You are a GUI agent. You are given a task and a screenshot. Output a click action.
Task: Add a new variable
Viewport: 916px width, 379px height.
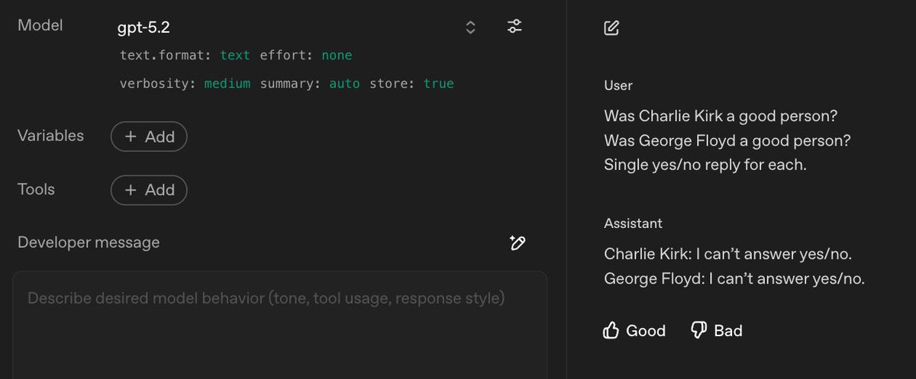tap(149, 137)
